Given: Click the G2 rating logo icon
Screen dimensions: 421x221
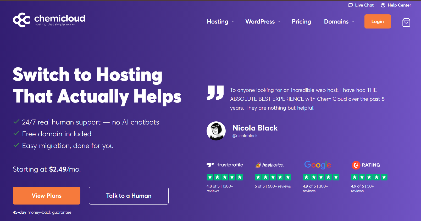Looking at the screenshot, I should (x=356, y=165).
